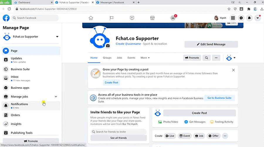Image resolution: width=264 pixels, height=147 pixels.
Task: Click the large Create Post button
Action: coord(199,113)
